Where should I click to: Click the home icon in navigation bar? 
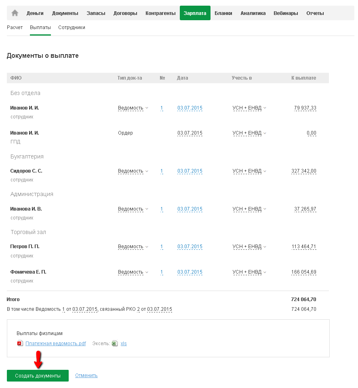click(x=15, y=13)
